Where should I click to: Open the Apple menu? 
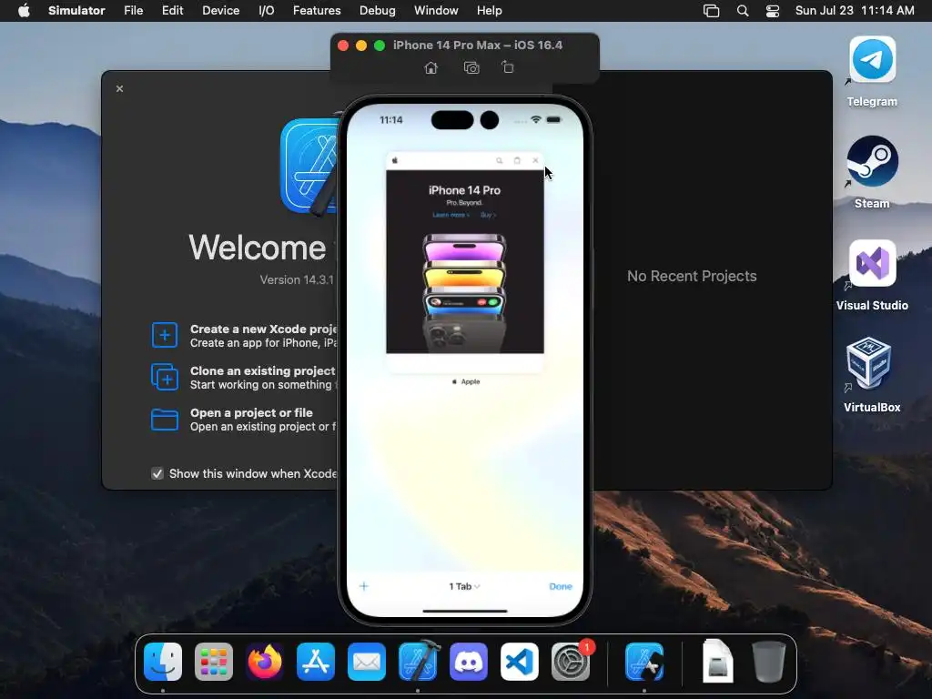[x=24, y=11]
